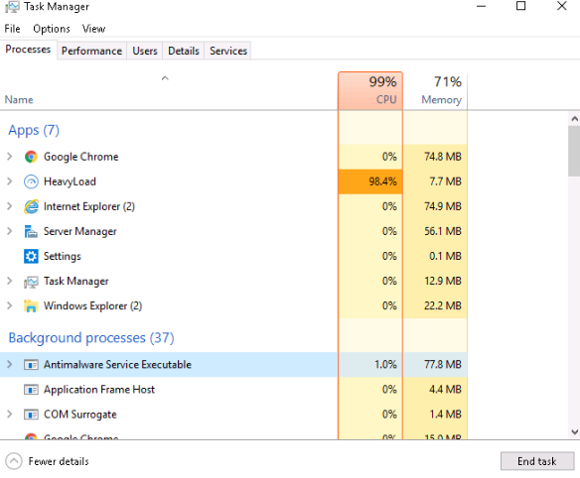Select the Task Manager process name

(x=76, y=281)
